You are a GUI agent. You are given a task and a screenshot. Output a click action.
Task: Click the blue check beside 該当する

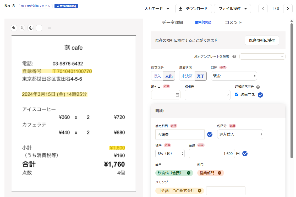click(x=260, y=95)
